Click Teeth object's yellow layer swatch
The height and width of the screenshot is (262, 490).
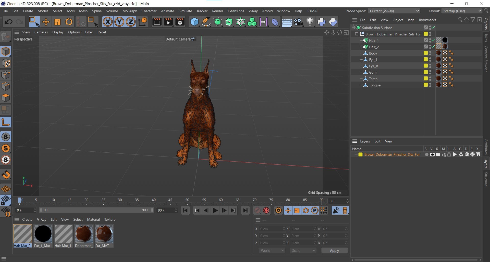pos(426,78)
